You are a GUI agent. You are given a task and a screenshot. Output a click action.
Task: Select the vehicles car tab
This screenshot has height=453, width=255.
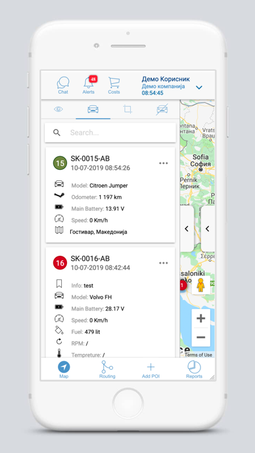pos(93,109)
